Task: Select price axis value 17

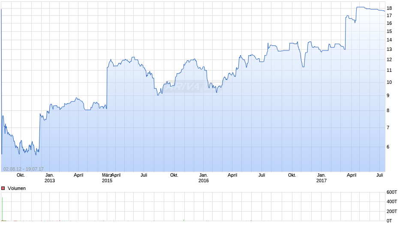Action: [x=389, y=15]
